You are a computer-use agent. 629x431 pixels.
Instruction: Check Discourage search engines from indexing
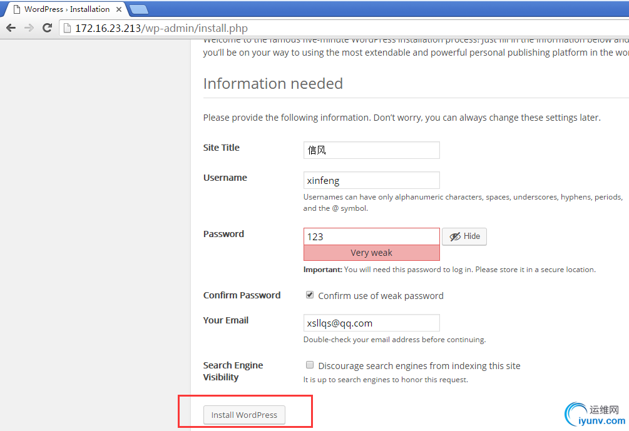[310, 365]
